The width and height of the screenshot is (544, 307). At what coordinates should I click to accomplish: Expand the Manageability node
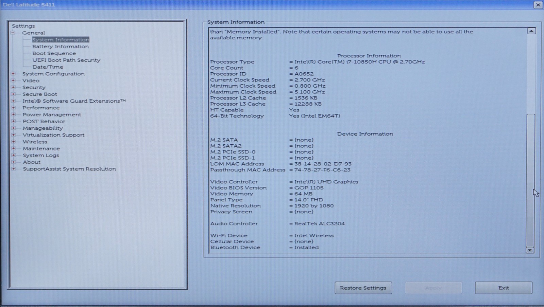(13, 128)
